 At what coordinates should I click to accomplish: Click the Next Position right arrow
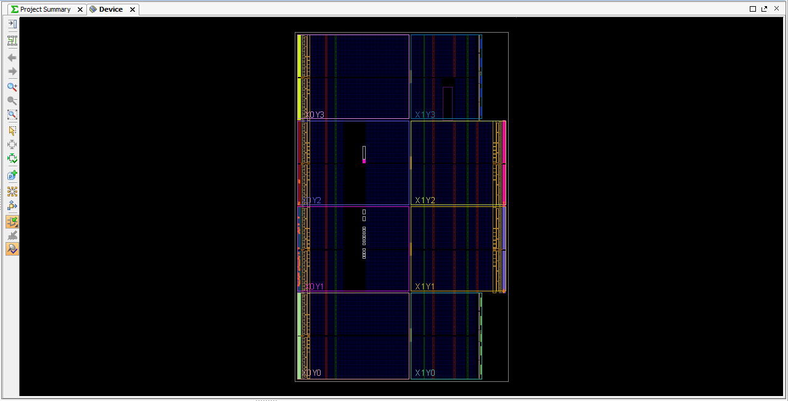click(x=12, y=71)
